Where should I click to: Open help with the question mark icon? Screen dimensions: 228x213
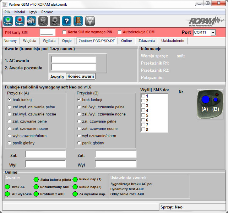click(66, 21)
